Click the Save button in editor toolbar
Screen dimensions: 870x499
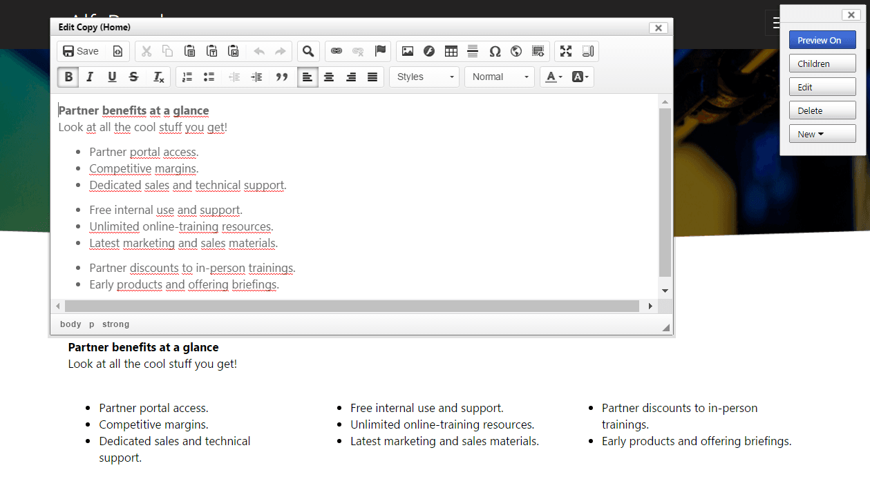tap(81, 51)
